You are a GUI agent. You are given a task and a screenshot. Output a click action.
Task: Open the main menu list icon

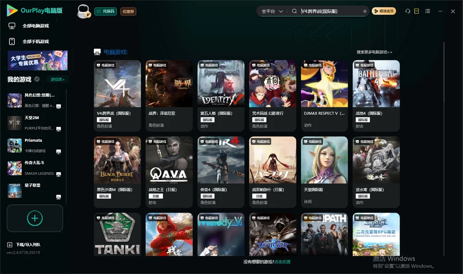[x=427, y=11]
